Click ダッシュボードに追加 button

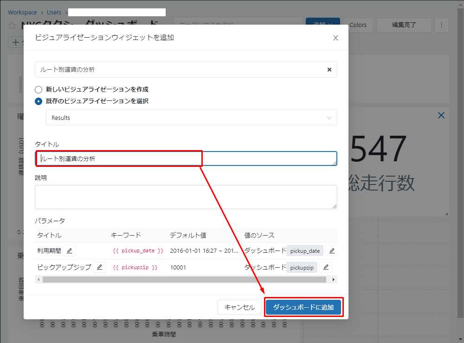303,307
